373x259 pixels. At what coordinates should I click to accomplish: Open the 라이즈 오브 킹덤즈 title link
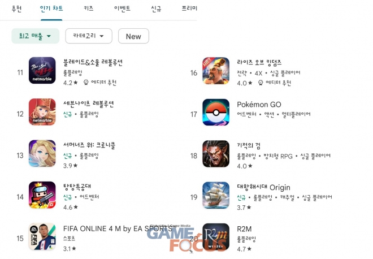coord(259,62)
